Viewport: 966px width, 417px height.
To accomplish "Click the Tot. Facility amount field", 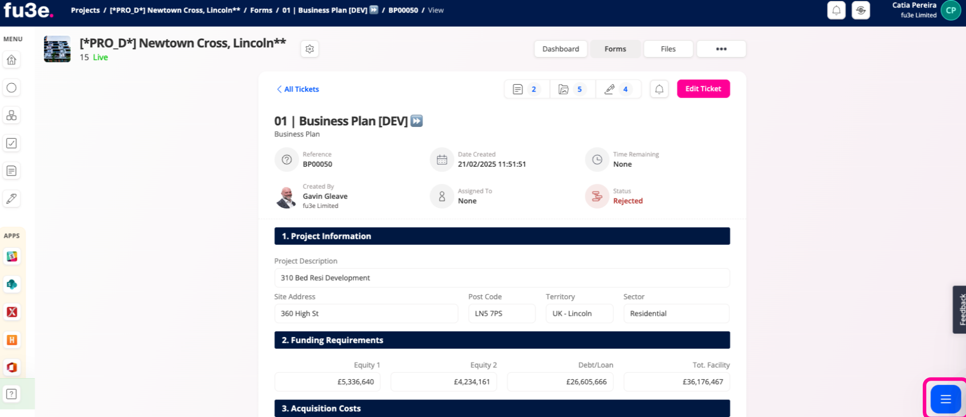I will pyautogui.click(x=677, y=382).
